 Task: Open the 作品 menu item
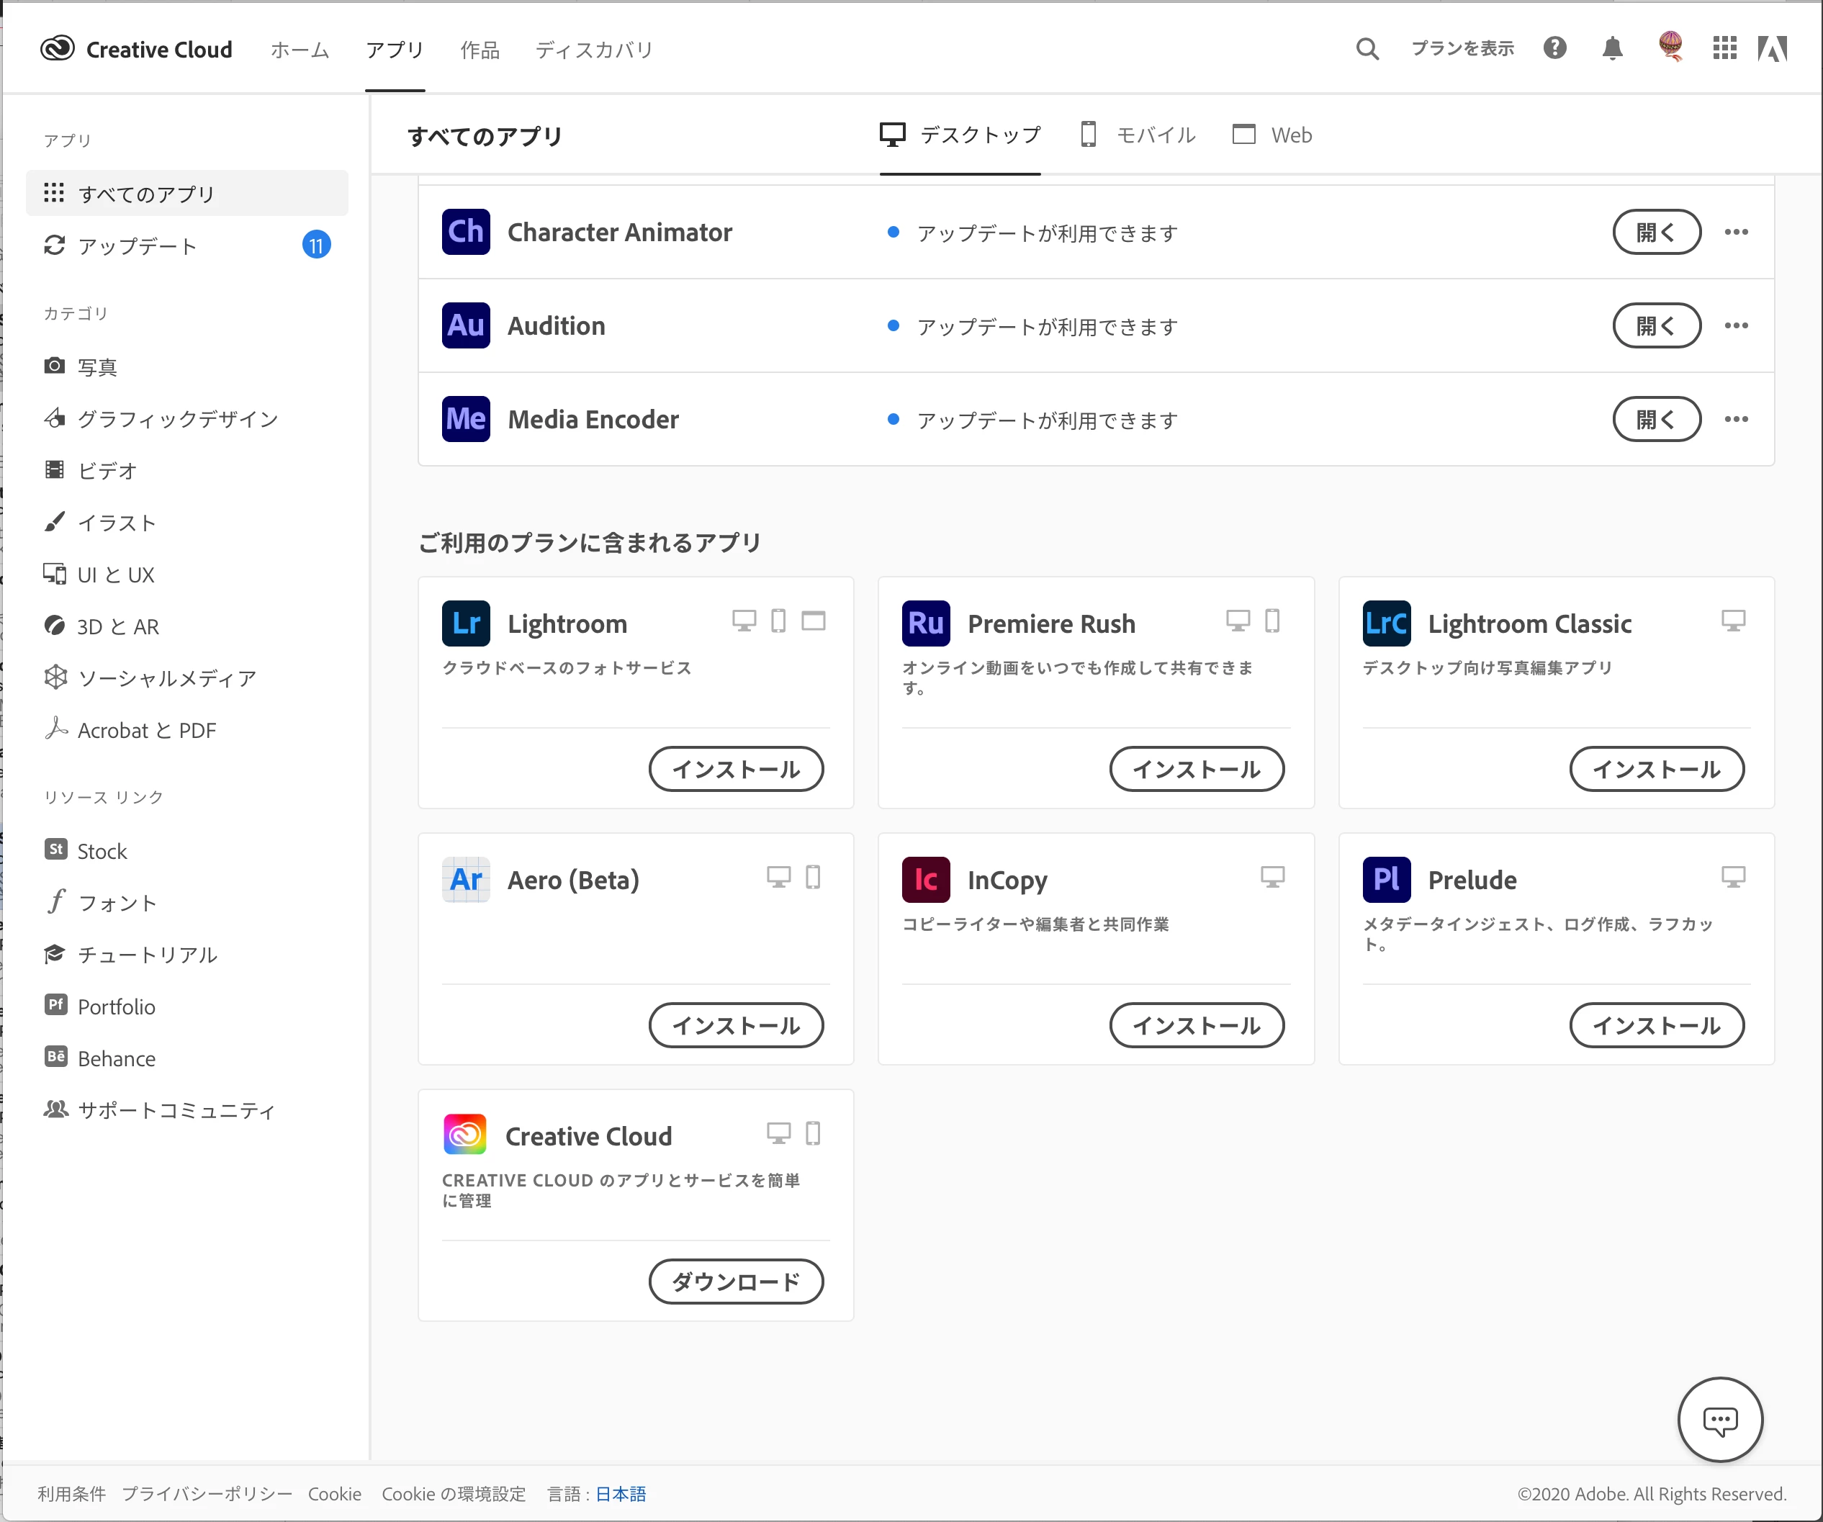click(480, 50)
